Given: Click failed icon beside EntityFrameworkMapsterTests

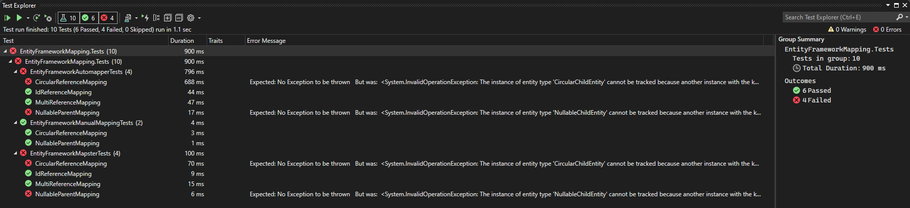Looking at the screenshot, I should pyautogui.click(x=24, y=153).
